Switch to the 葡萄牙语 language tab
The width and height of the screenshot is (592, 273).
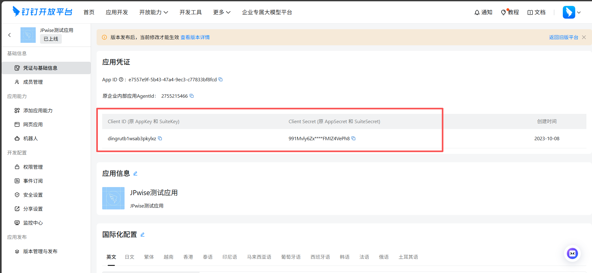coord(291,257)
